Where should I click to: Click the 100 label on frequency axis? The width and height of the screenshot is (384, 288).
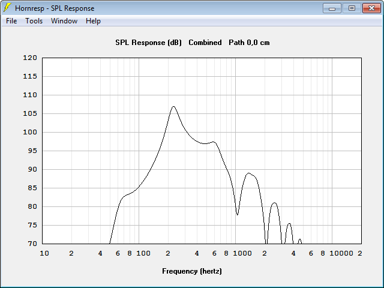point(143,253)
